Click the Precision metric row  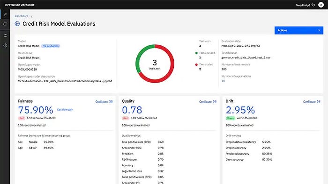point(142,154)
